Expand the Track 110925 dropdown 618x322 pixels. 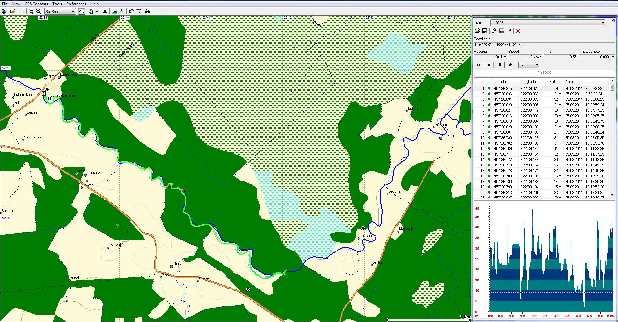(x=602, y=23)
